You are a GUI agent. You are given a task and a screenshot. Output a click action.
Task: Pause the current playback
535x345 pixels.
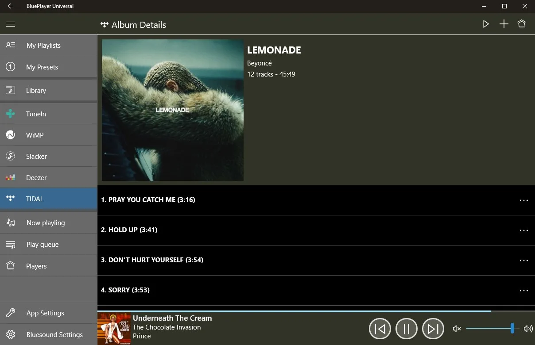pyautogui.click(x=407, y=329)
